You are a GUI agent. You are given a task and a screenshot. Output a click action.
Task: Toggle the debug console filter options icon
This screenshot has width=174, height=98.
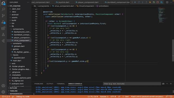click(x=163, y=84)
